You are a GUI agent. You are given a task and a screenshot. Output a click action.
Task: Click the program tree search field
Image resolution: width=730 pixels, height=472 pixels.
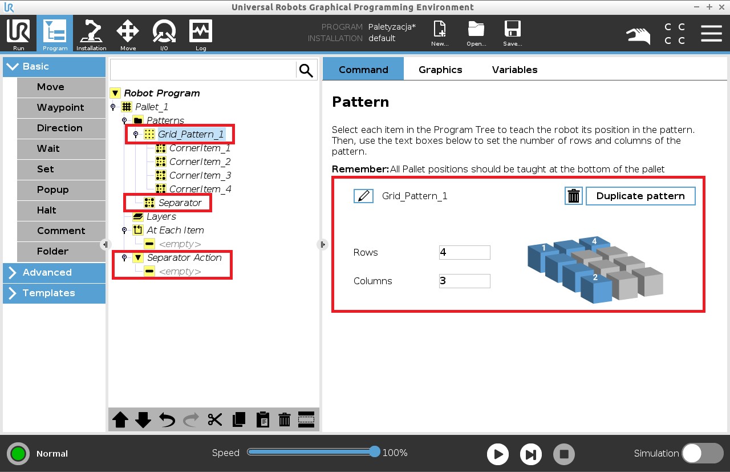click(x=203, y=70)
